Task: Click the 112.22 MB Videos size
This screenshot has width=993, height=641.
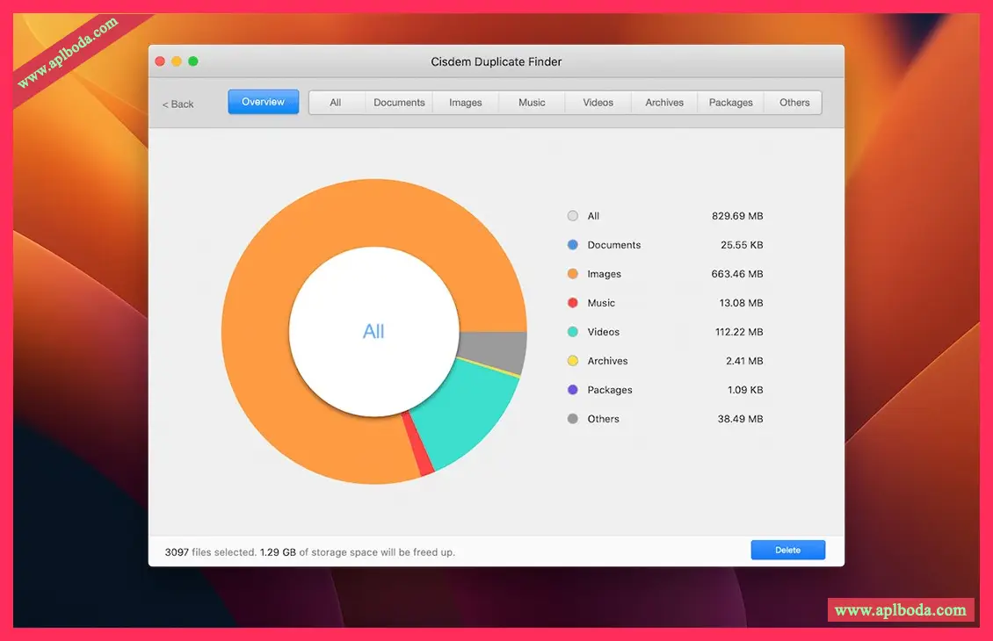Action: [x=739, y=332]
